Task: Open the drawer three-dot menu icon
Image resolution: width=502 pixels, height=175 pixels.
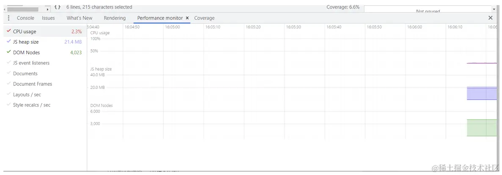Action: pyautogui.click(x=8, y=18)
